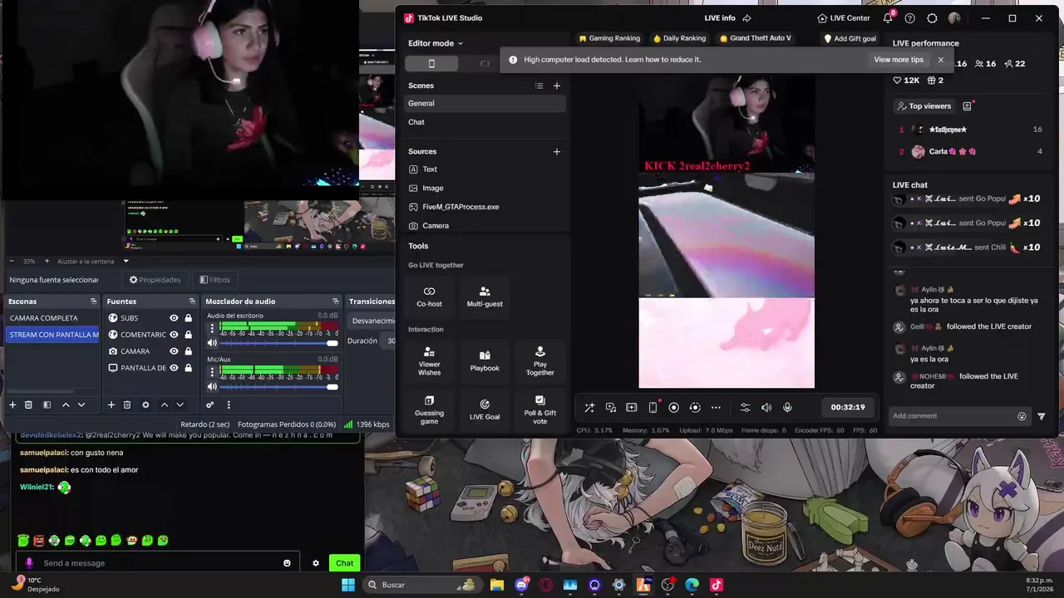Open Viewer Wishes interaction
Image resolution: width=1064 pixels, height=598 pixels.
pyautogui.click(x=429, y=361)
